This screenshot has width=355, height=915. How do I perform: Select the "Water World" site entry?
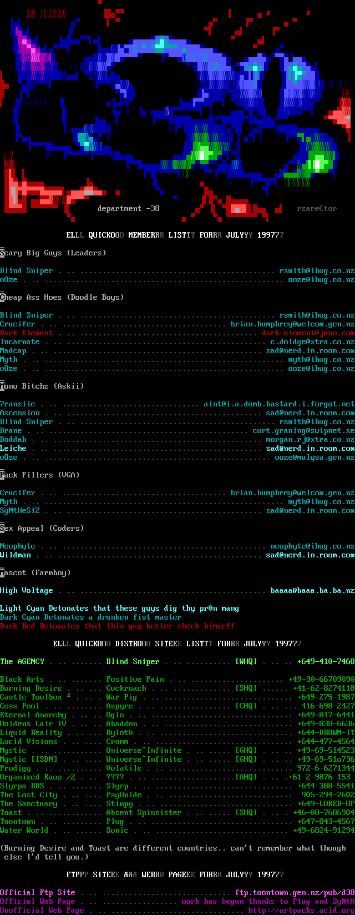pyautogui.click(x=24, y=831)
